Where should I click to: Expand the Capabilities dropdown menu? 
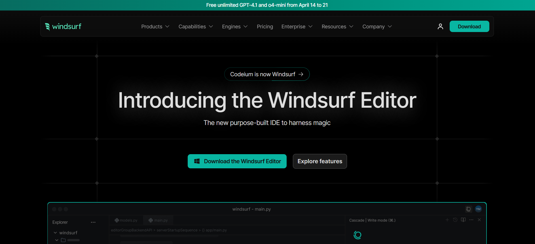pyautogui.click(x=196, y=27)
